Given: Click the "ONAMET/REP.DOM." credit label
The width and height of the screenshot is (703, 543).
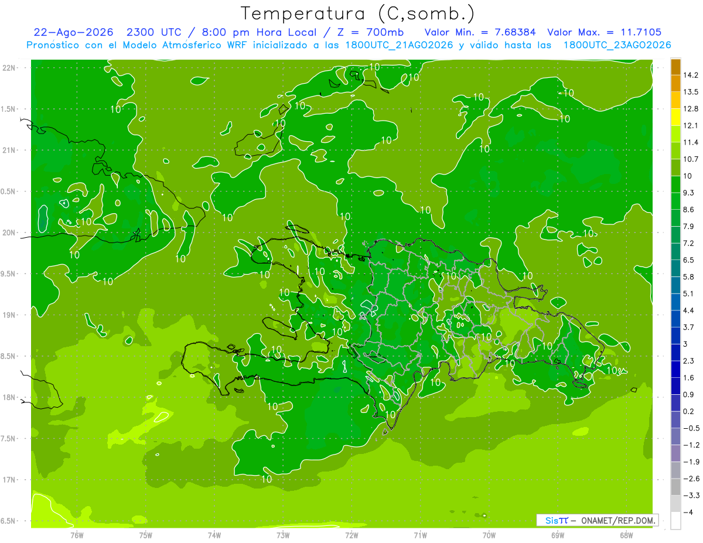Looking at the screenshot, I should [619, 520].
